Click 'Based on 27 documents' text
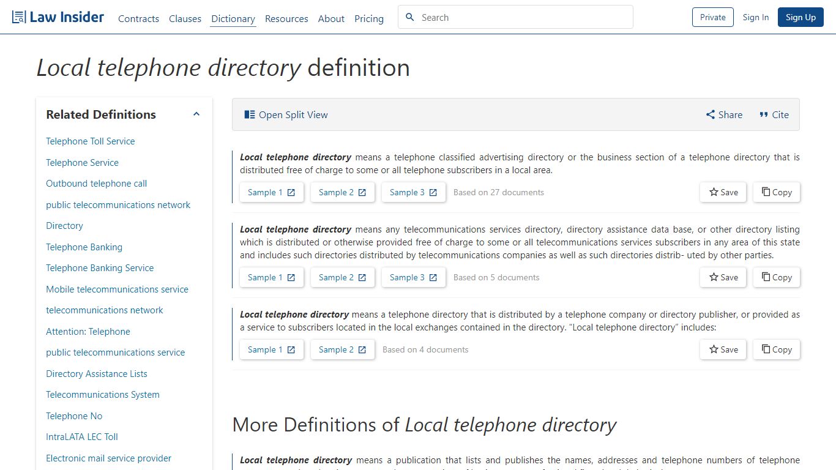This screenshot has height=470, width=836. pyautogui.click(x=498, y=192)
